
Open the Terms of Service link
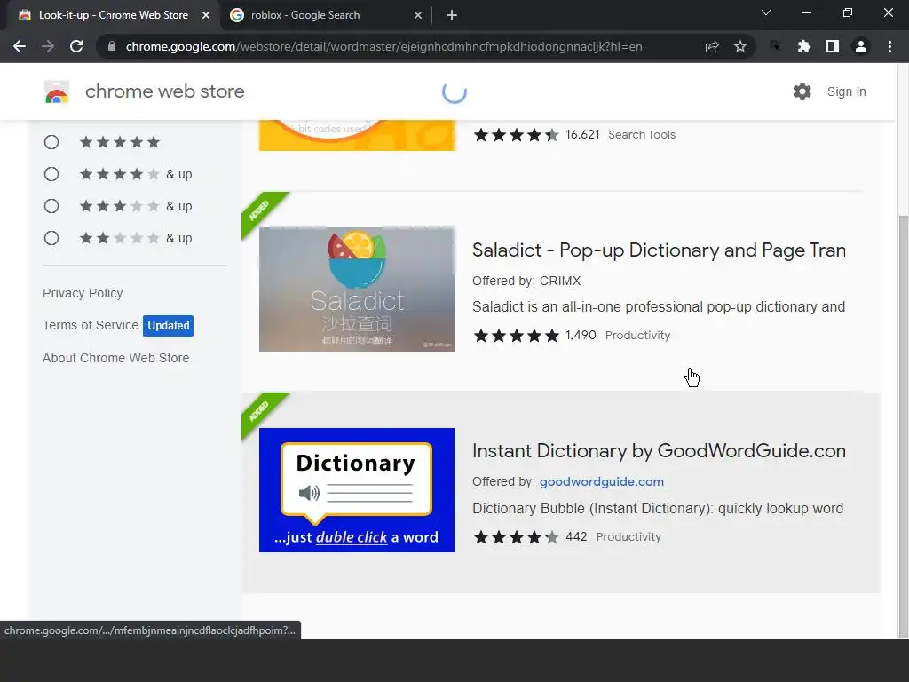point(91,325)
